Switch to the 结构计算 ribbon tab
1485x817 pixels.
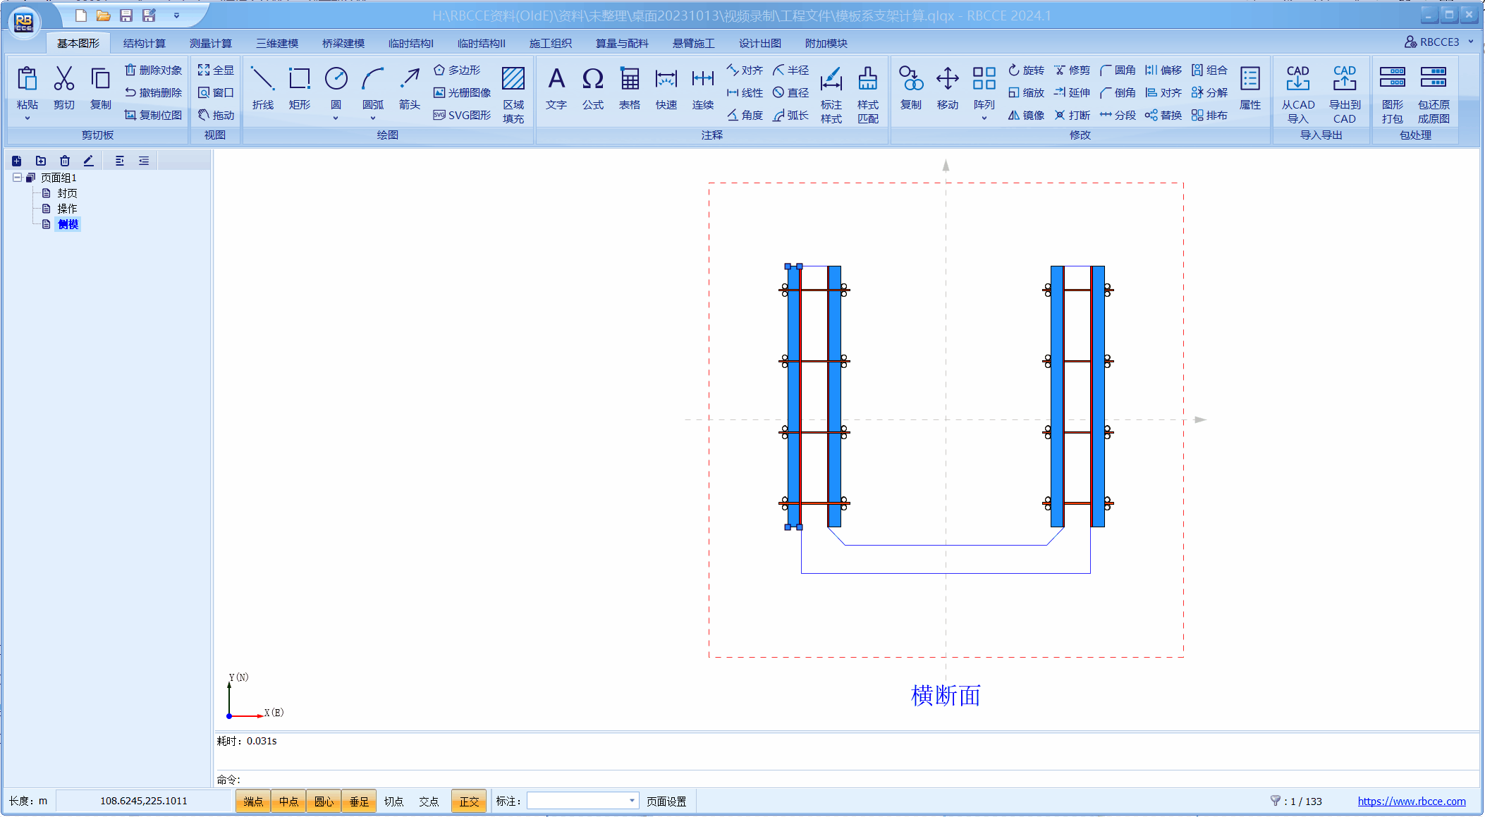click(144, 44)
